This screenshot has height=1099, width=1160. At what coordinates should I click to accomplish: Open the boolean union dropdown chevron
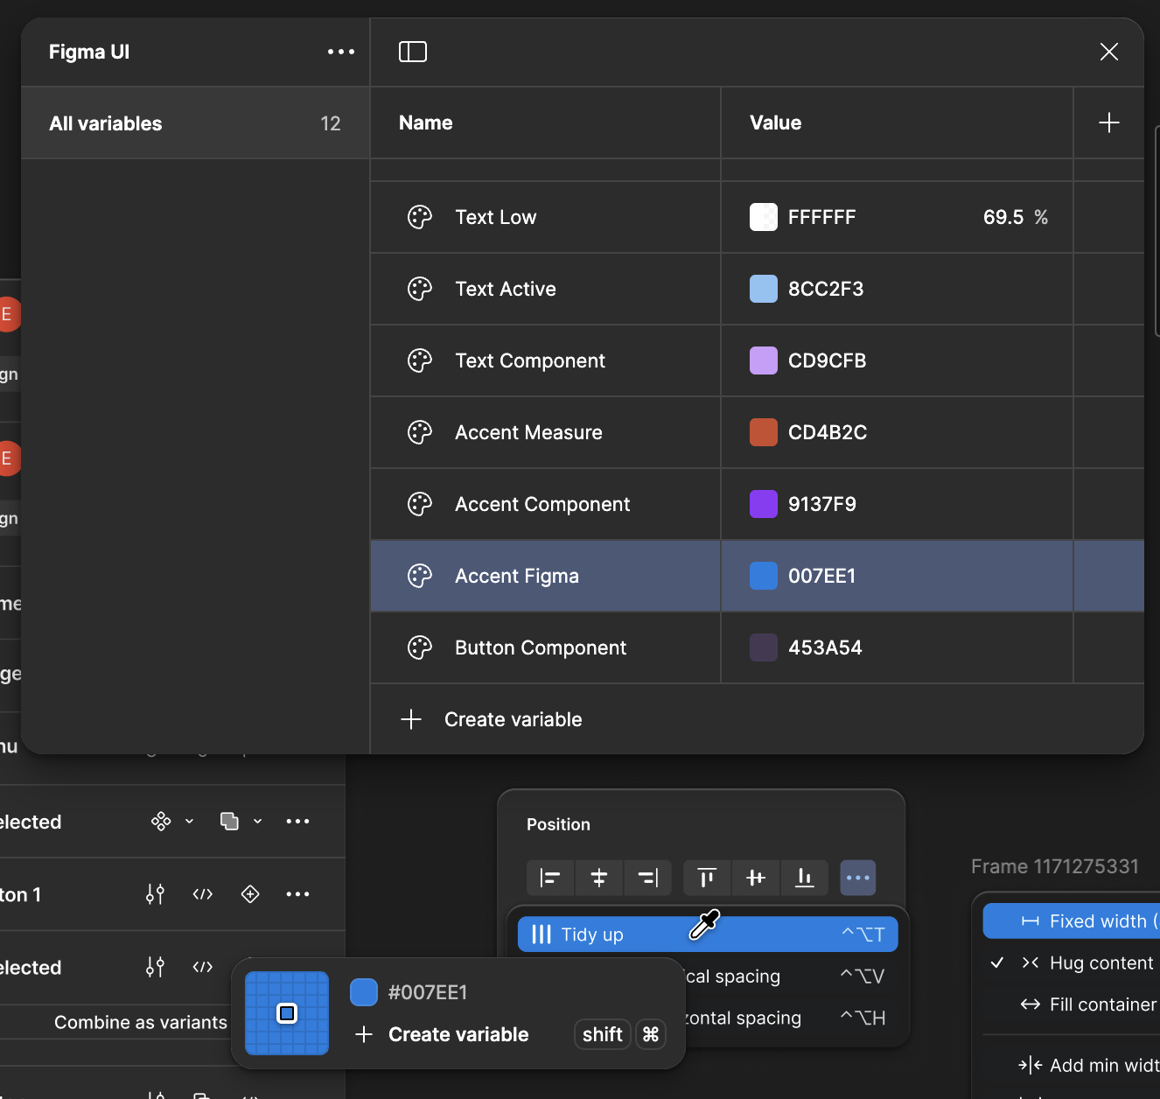click(x=257, y=821)
